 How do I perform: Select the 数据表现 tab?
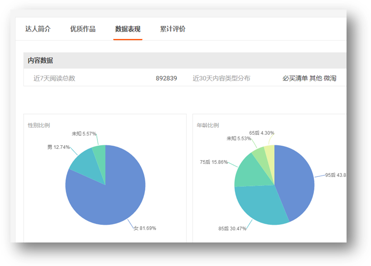tap(128, 29)
